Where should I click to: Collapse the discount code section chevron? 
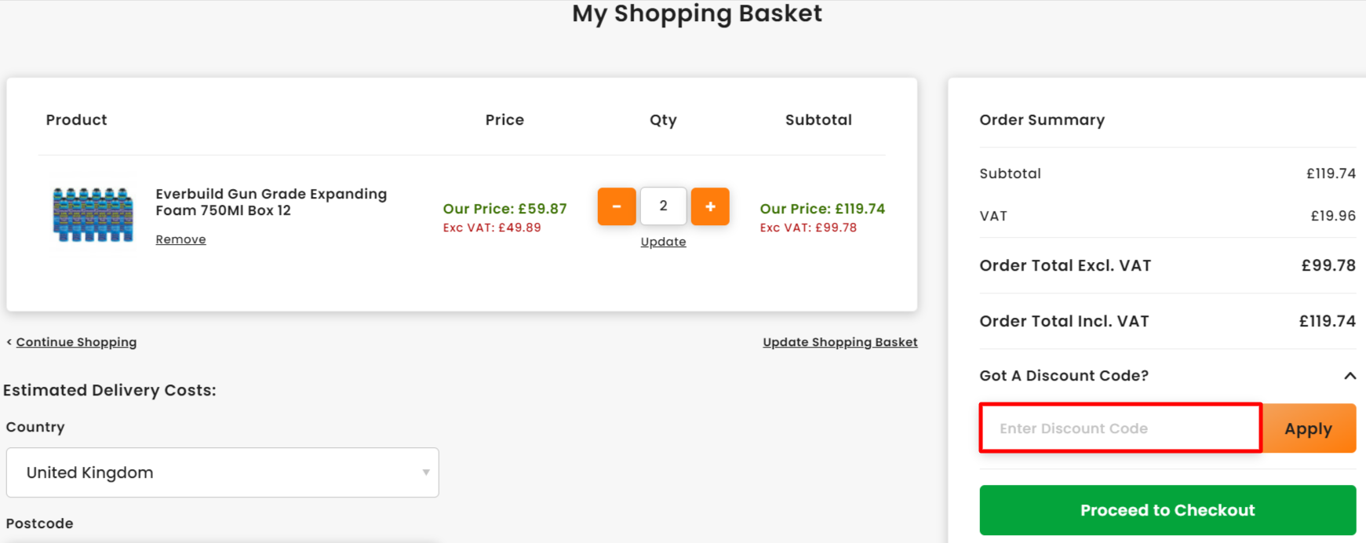point(1350,375)
